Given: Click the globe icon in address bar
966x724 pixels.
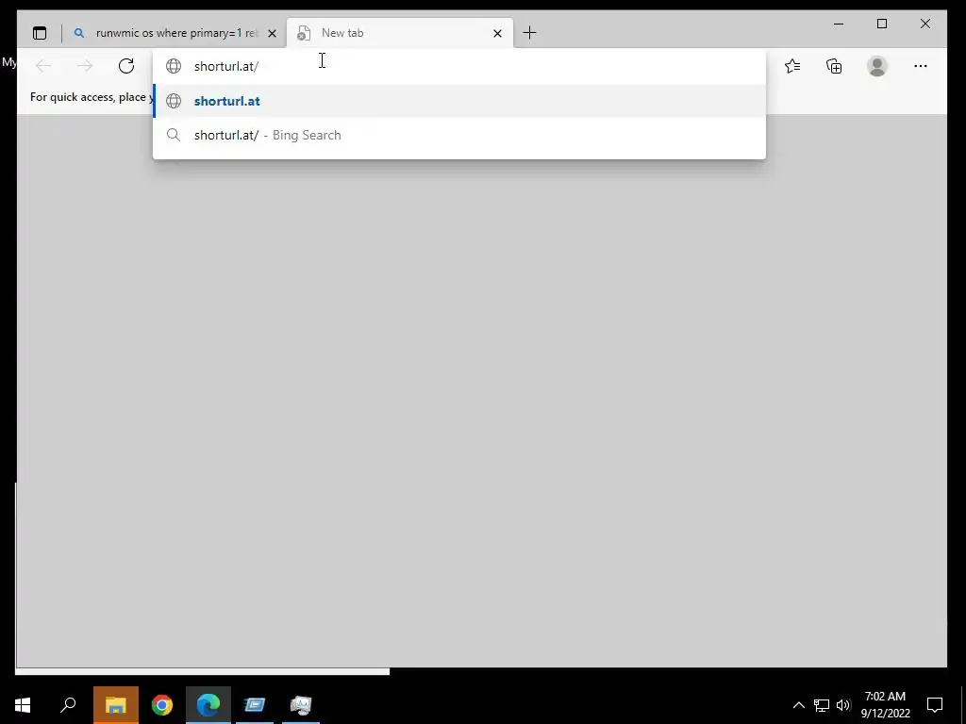Looking at the screenshot, I should click(x=174, y=66).
